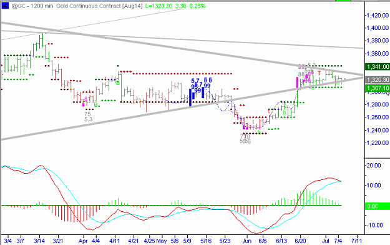Click the 1,260.00 price axis label
Viewport: 390px width, 245px height.
pos(378,117)
